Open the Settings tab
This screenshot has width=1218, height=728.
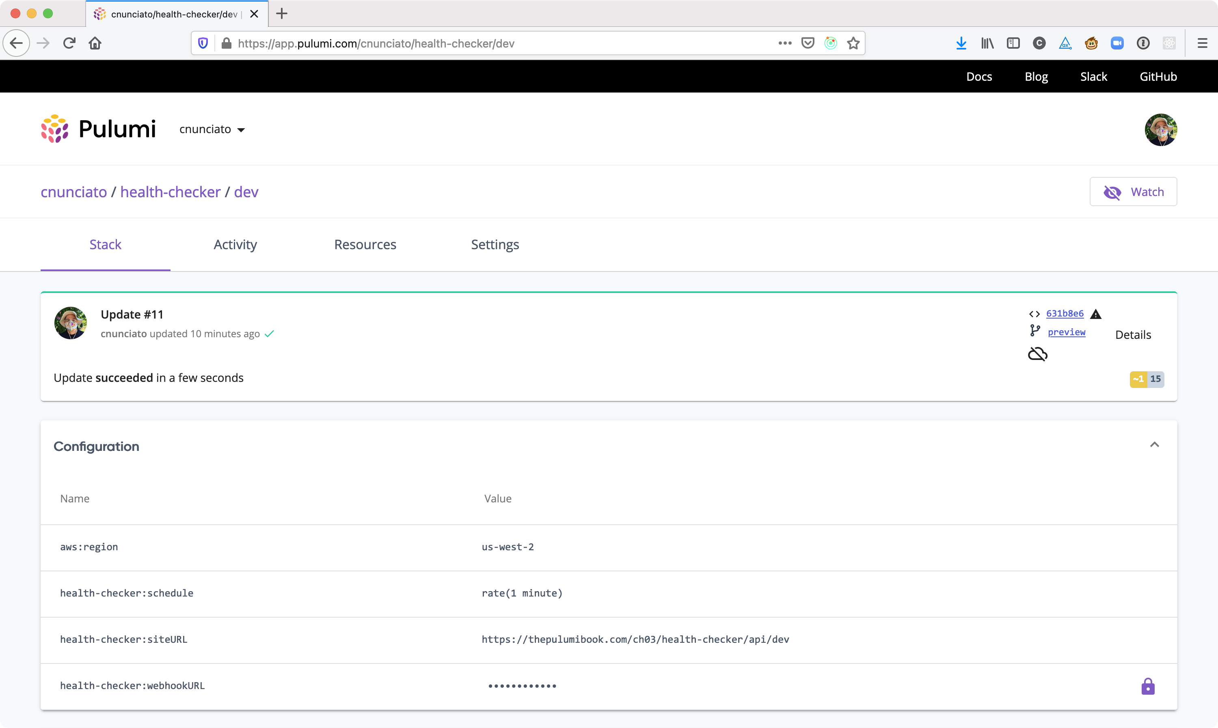495,244
